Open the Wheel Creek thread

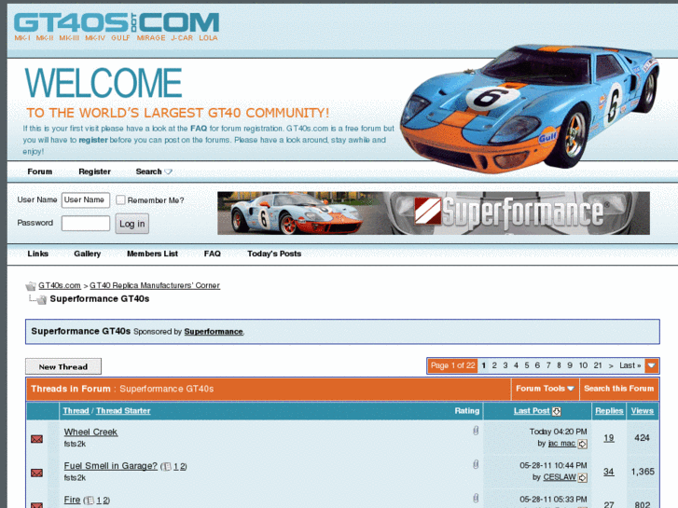[x=90, y=432]
